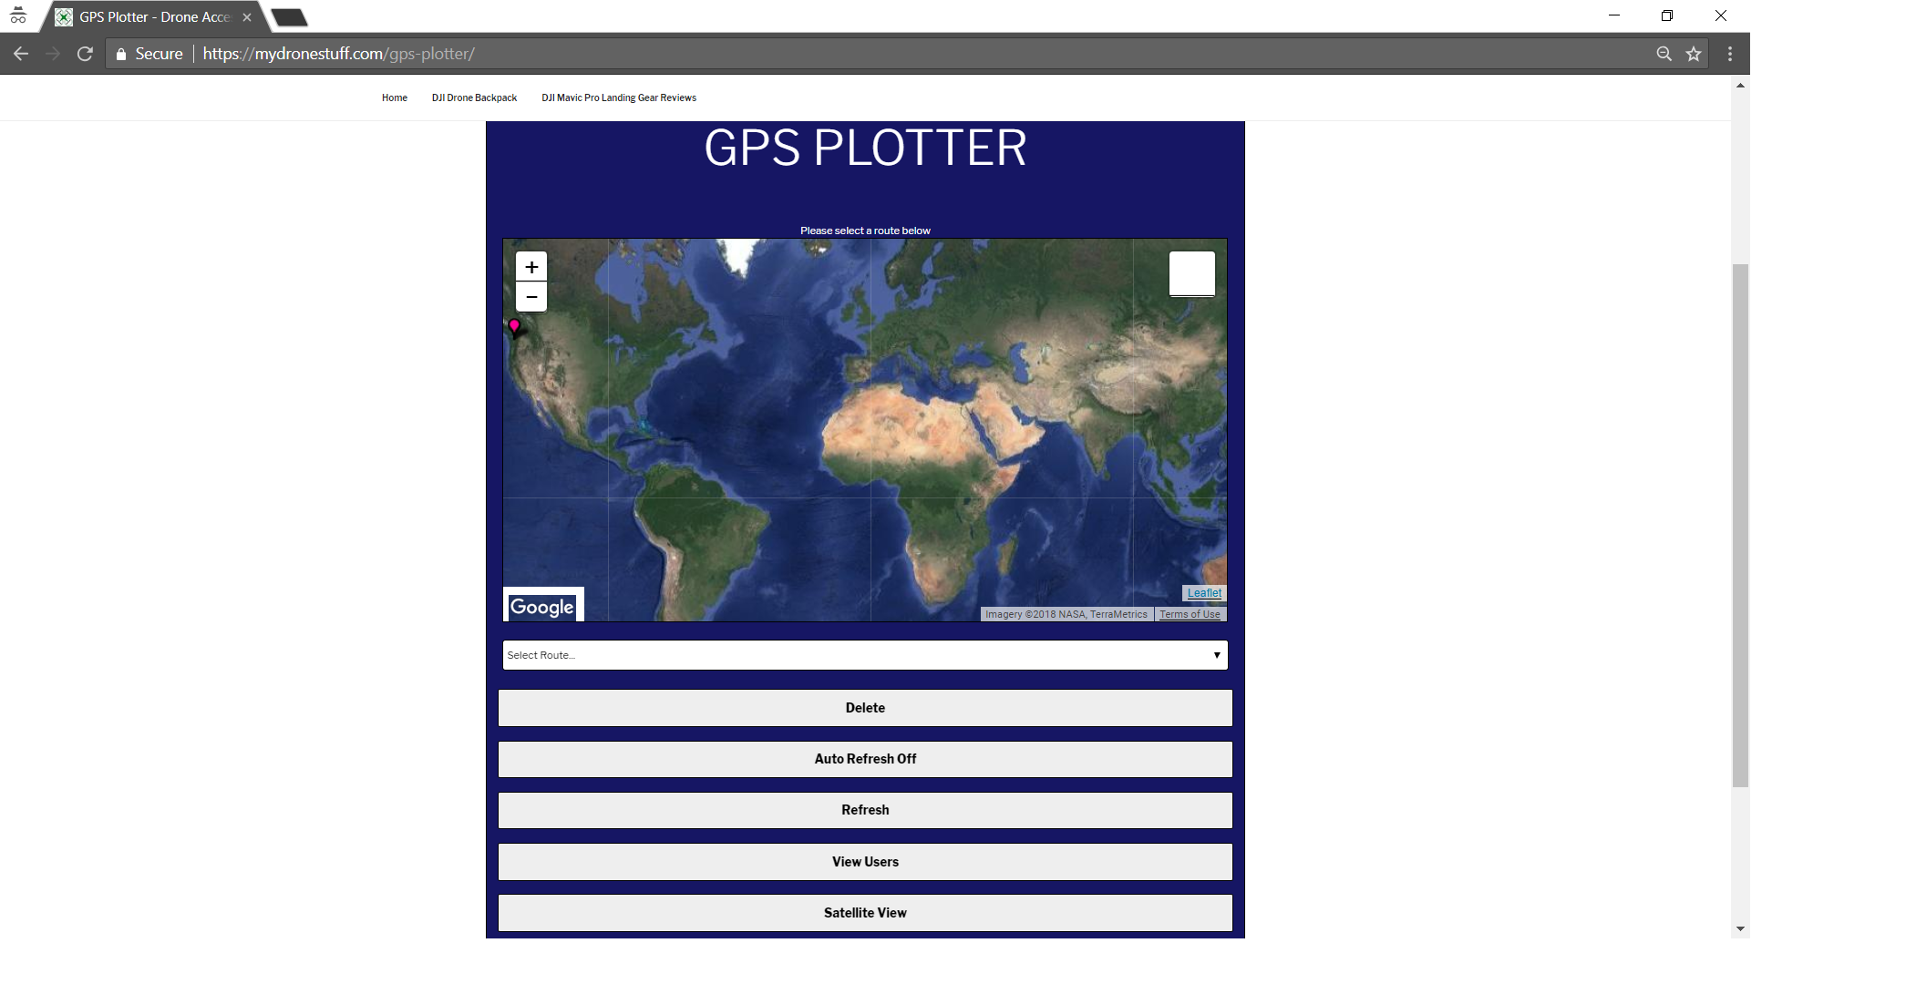Toggle the Auto Refresh Off button
The height and width of the screenshot is (984, 1906).
click(x=865, y=759)
